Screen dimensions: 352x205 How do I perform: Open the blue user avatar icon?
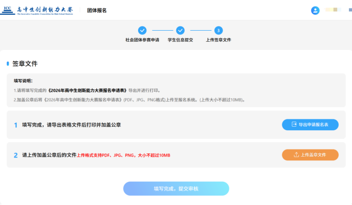pyautogui.click(x=315, y=10)
